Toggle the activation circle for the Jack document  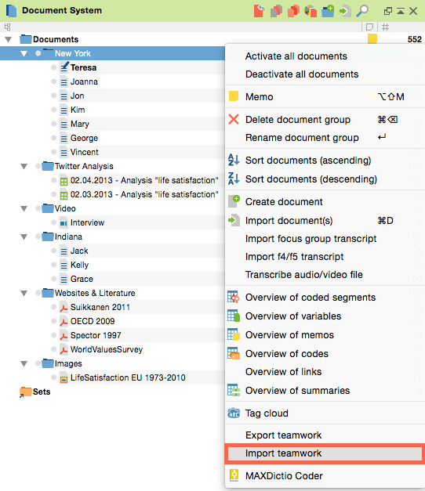point(53,251)
